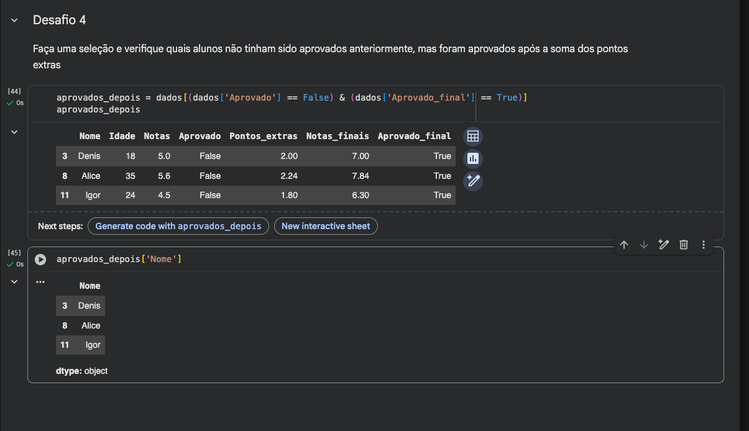Viewport: 749px width, 431px height.
Task: Click Generate code with aprovados_depois
Action: tap(178, 226)
